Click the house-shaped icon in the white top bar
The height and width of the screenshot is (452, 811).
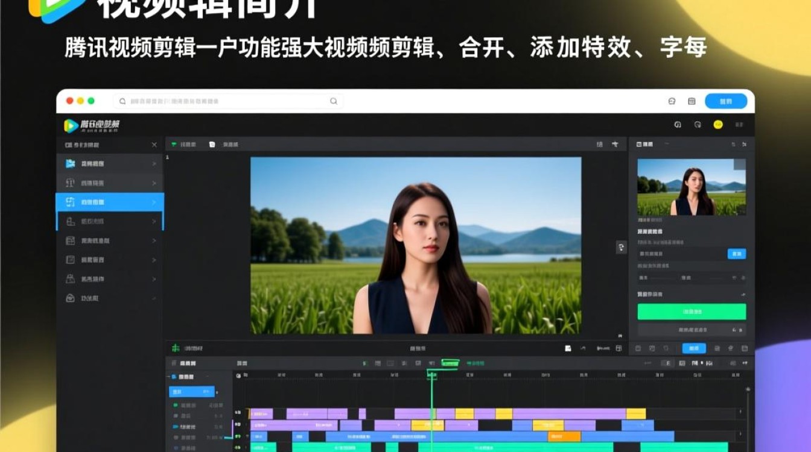click(672, 101)
